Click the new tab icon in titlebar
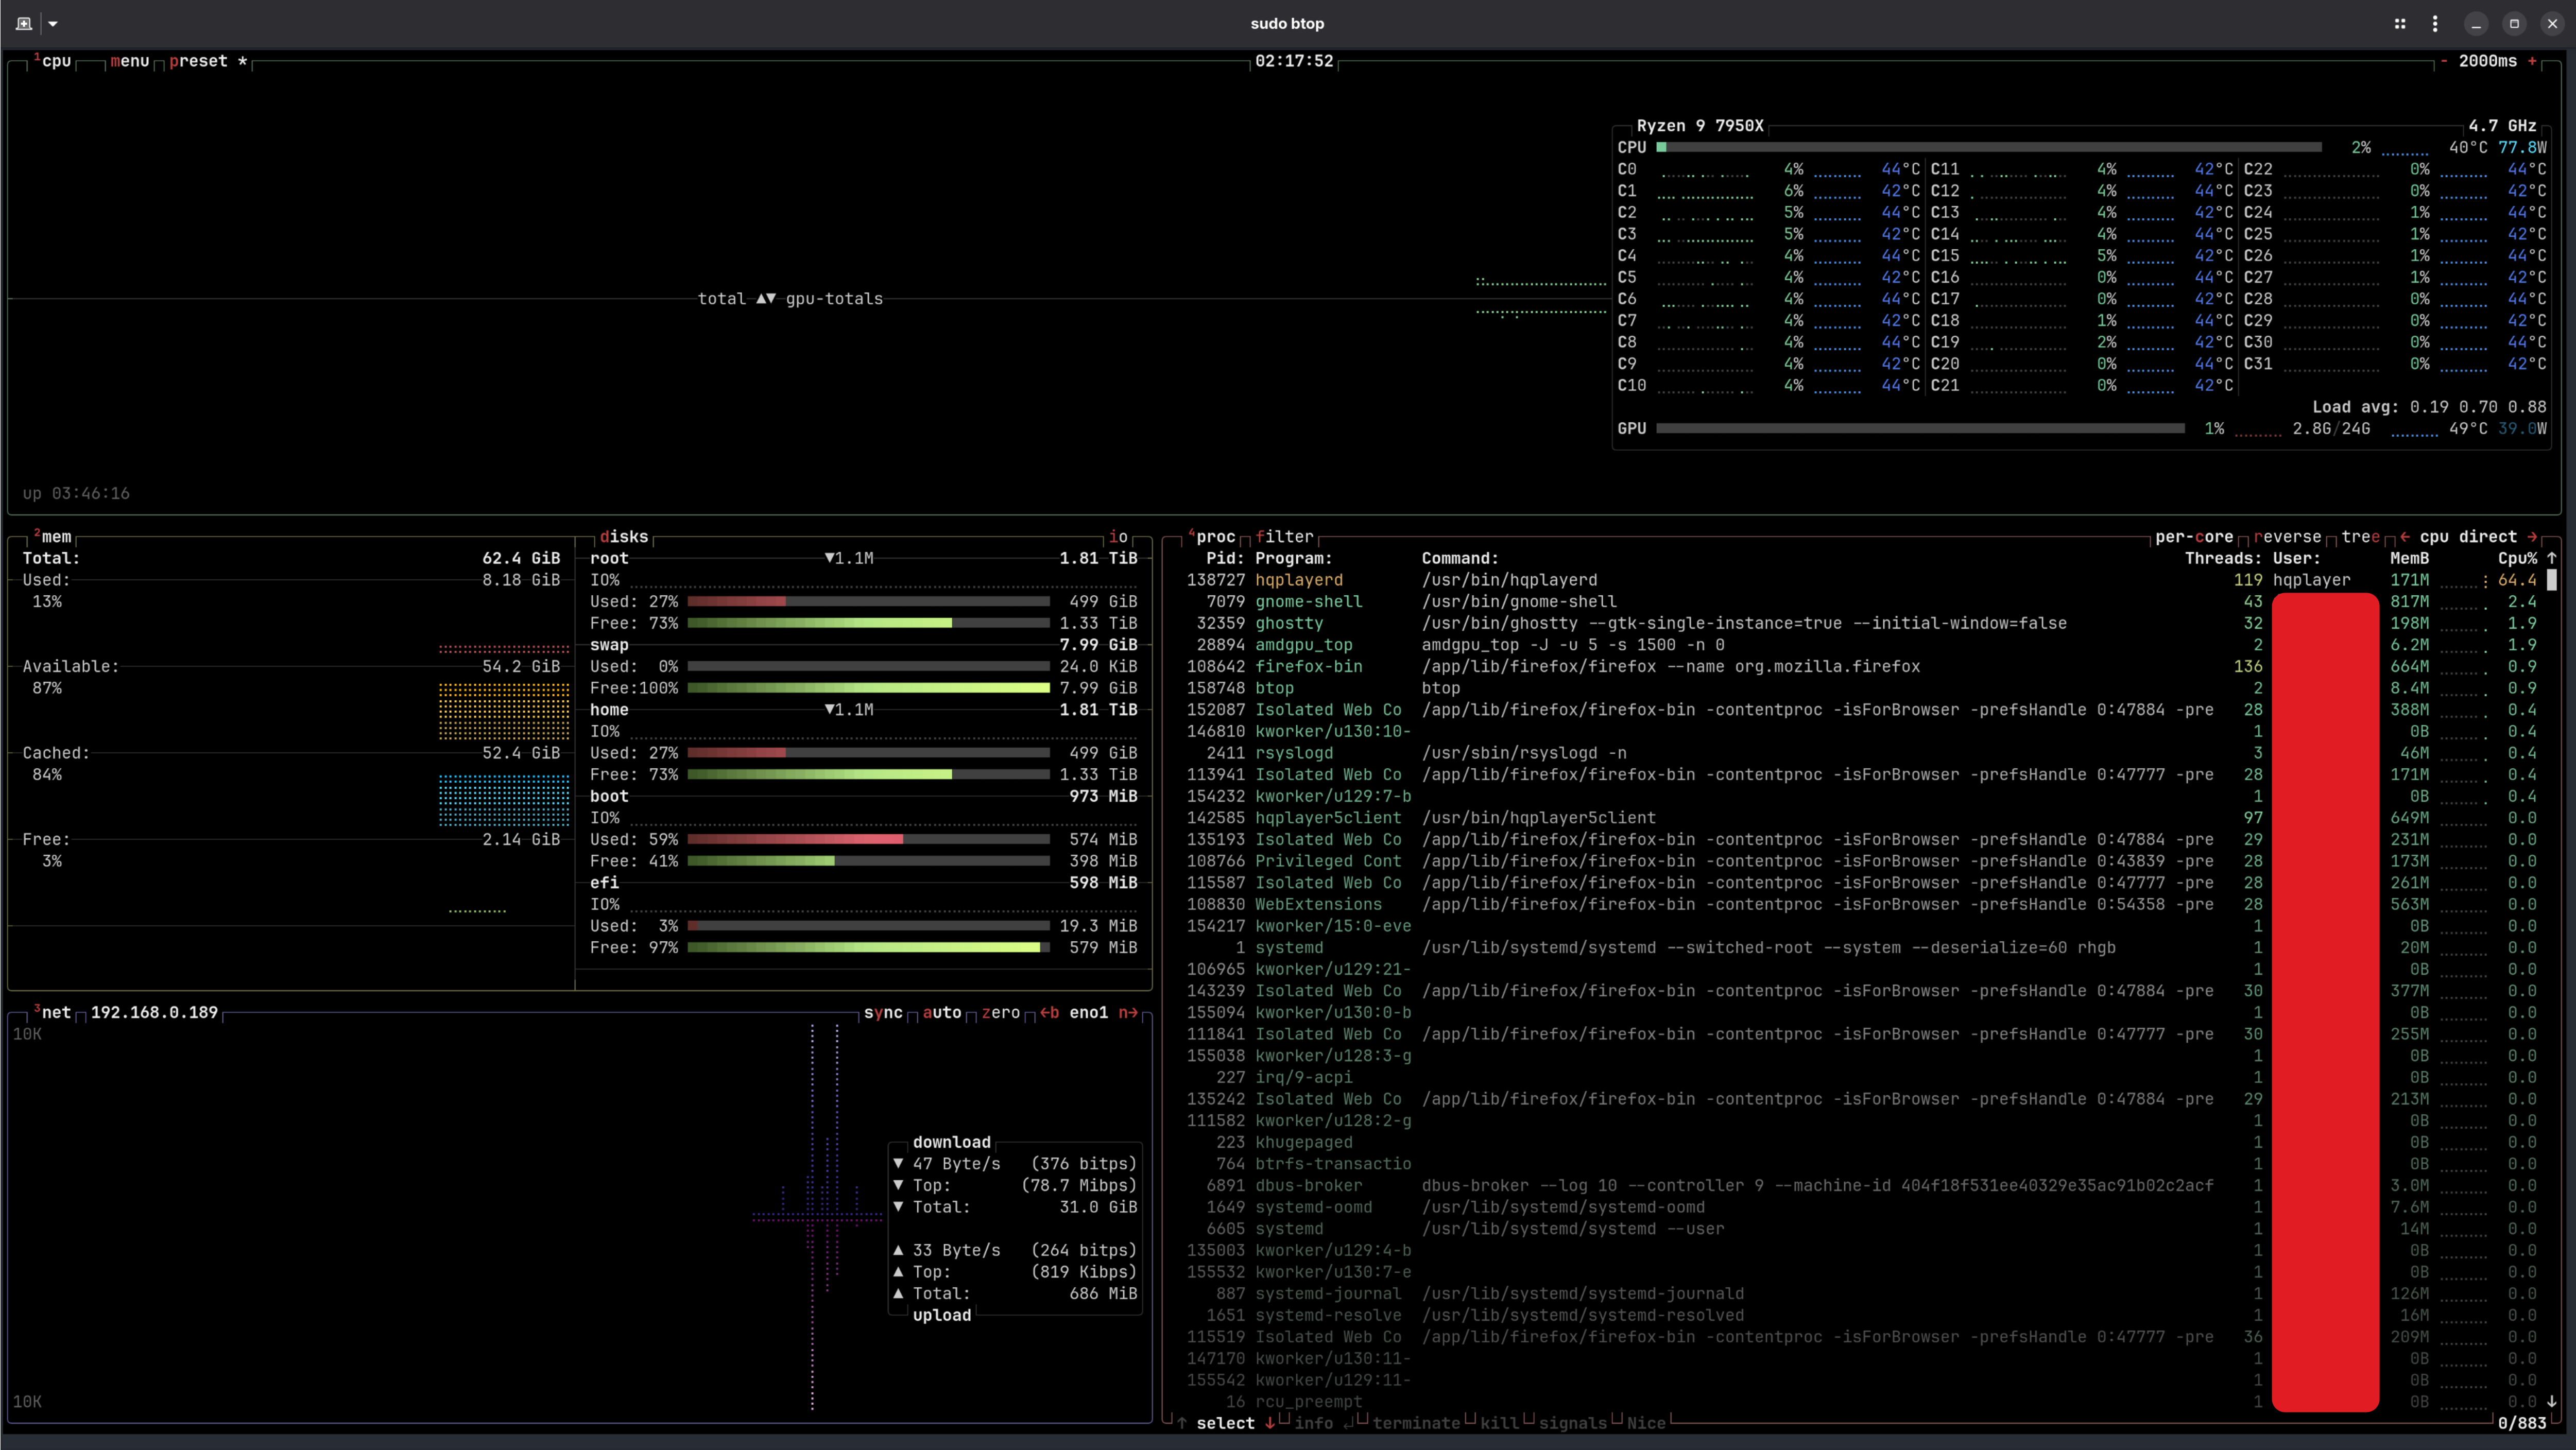This screenshot has height=1450, width=2576. tap(24, 23)
